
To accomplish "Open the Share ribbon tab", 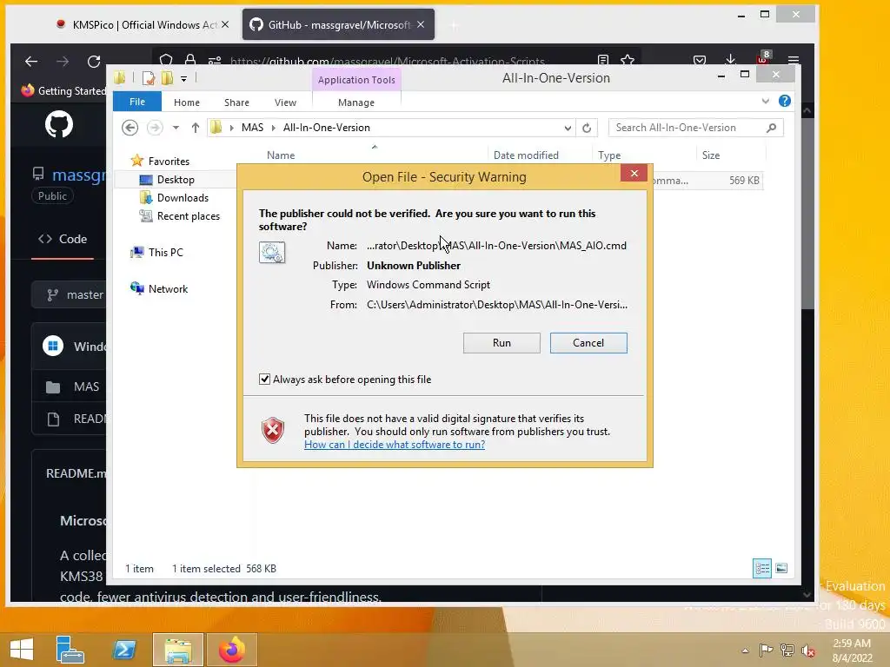I will pyautogui.click(x=236, y=102).
